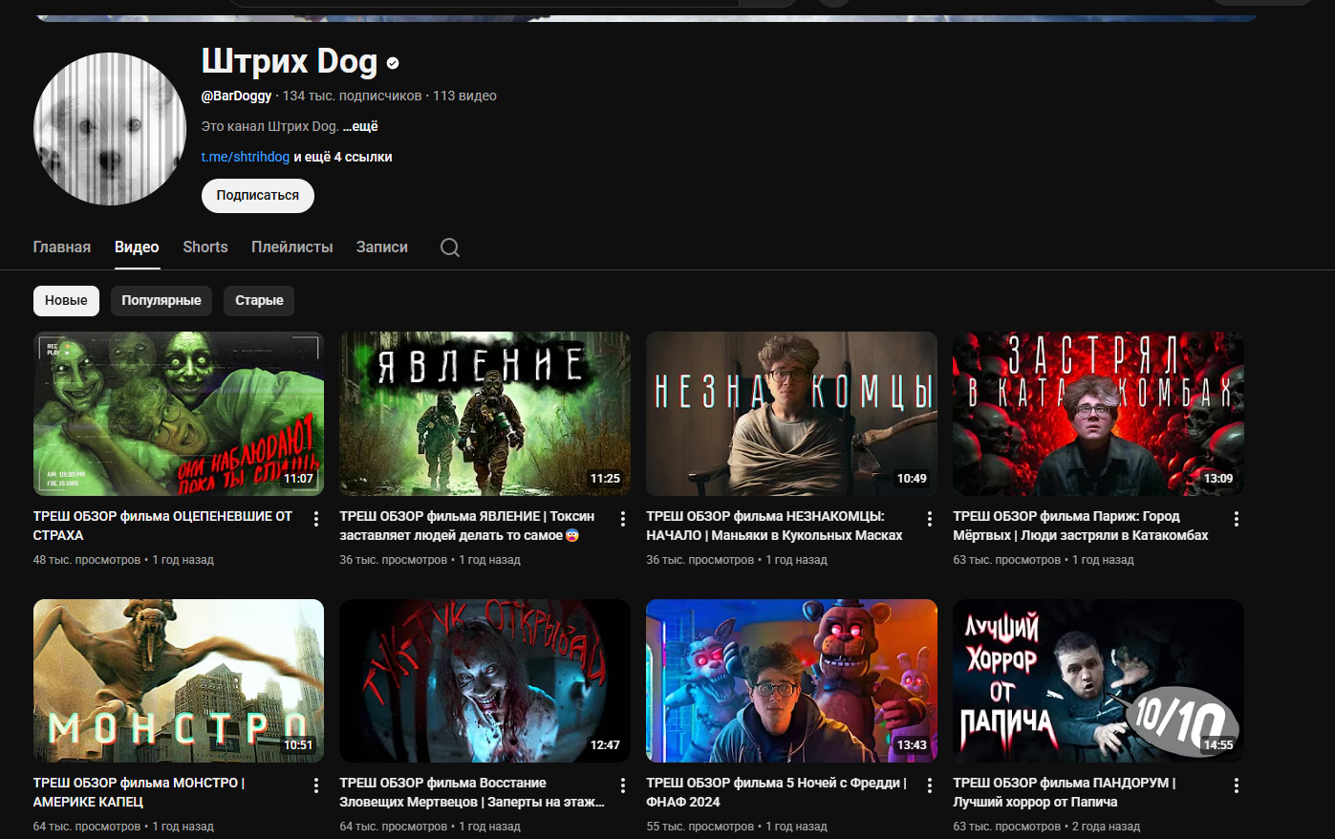Open options menu for ЯВЛЕНИЕ video
The image size is (1335, 839).
tap(623, 519)
